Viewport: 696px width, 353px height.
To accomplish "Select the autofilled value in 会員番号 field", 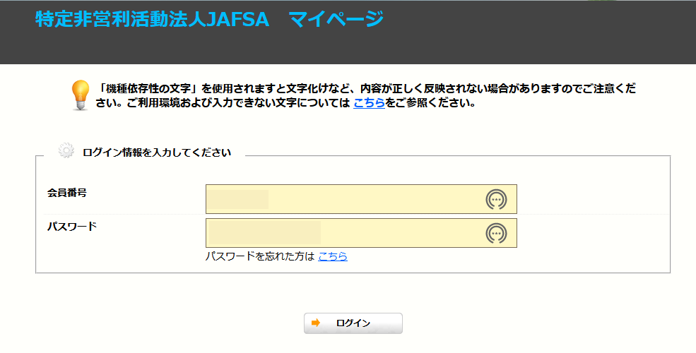I will (x=239, y=199).
